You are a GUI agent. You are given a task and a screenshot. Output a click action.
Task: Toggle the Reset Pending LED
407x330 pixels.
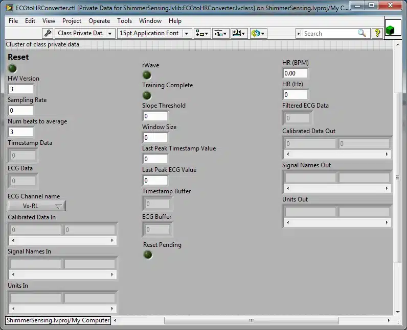[x=148, y=255]
